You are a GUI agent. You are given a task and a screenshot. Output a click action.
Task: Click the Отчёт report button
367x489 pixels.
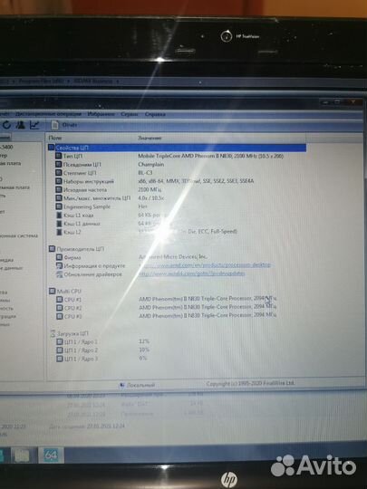pyautogui.click(x=64, y=125)
